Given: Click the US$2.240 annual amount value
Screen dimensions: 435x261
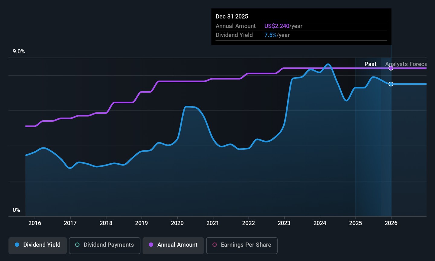Looking at the screenshot, I should pos(277,26).
